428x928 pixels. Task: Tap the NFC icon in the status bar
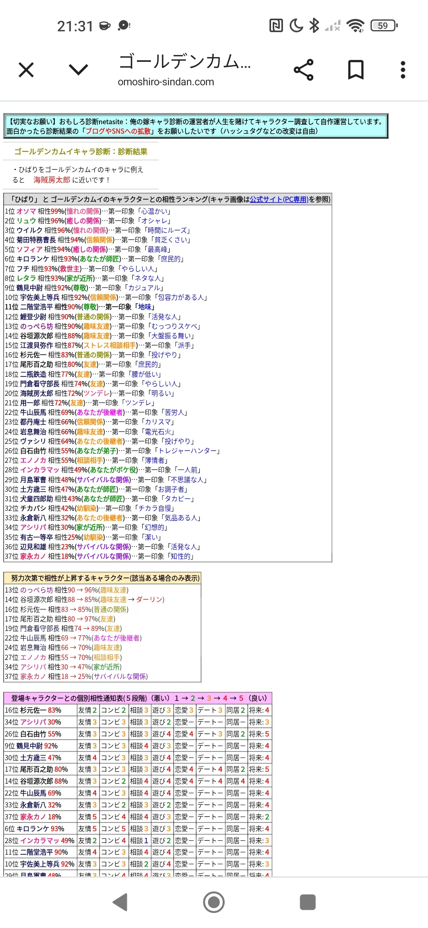tap(276, 26)
